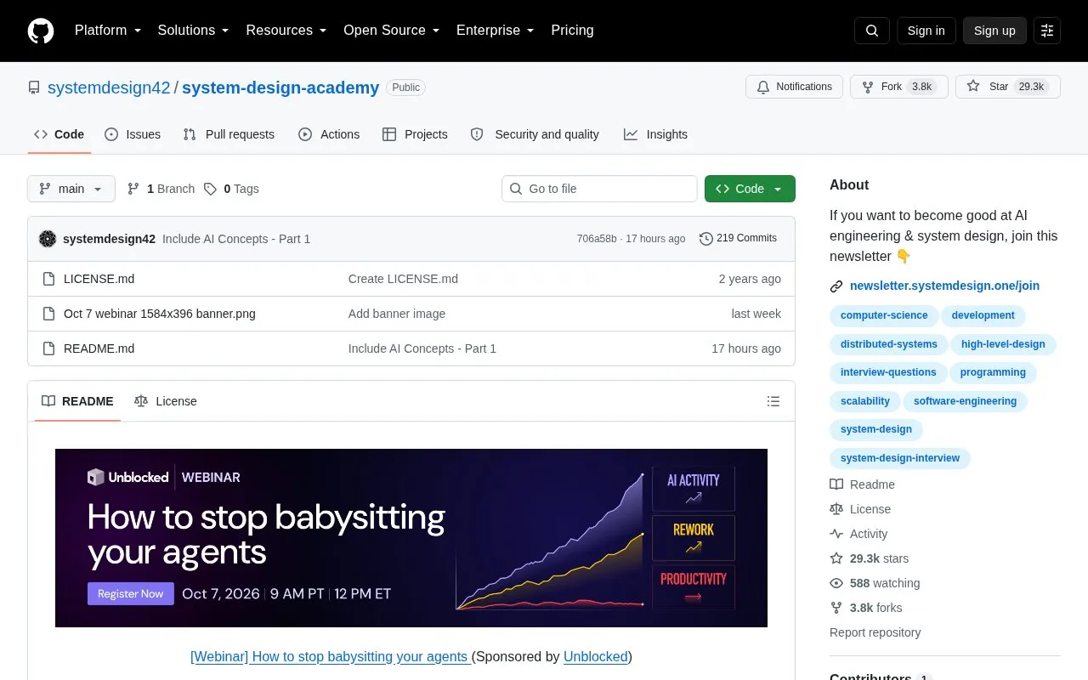Screen dimensions: 1088x680
Task: Switch to the Issues tab
Action: [x=133, y=134]
